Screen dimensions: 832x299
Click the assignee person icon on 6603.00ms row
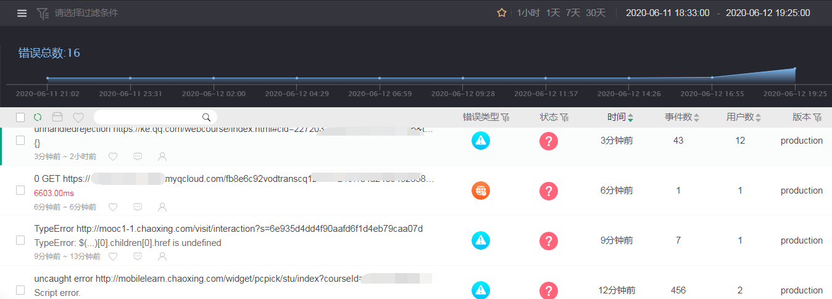162,207
